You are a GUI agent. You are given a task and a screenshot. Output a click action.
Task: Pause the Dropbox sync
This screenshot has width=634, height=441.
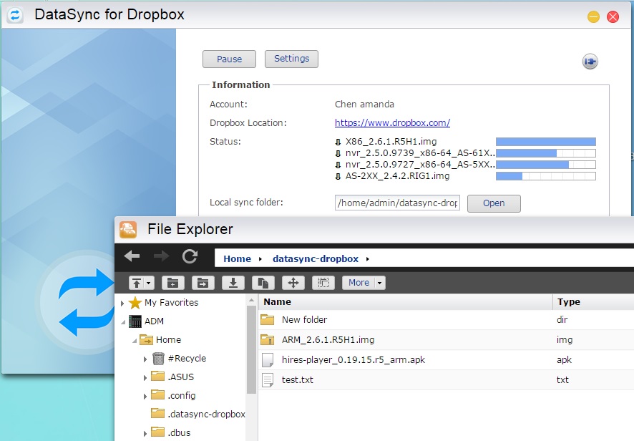pos(229,59)
